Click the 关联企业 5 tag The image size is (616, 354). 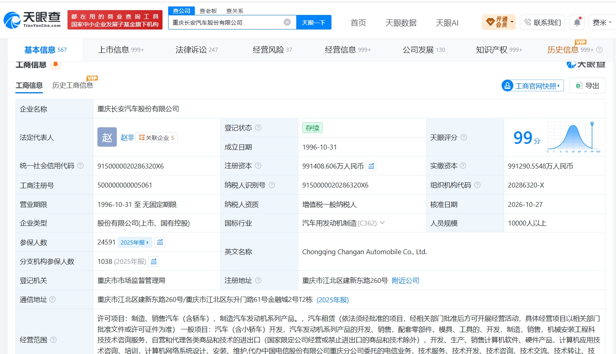click(x=156, y=138)
